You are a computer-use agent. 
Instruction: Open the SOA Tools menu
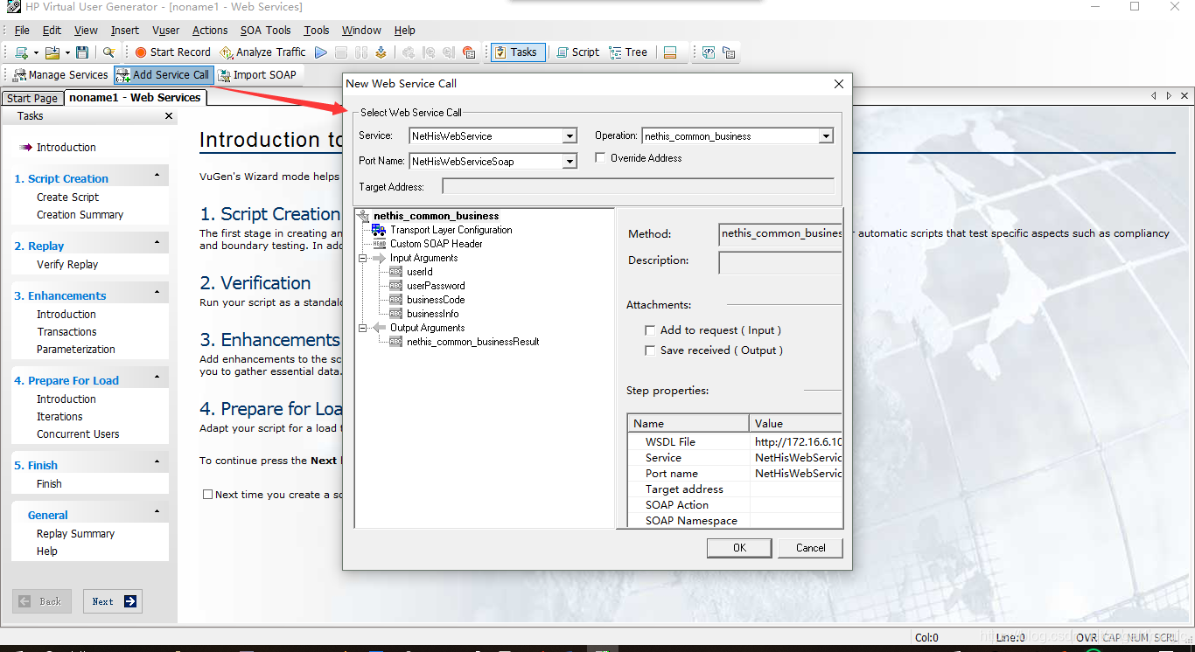pos(265,30)
